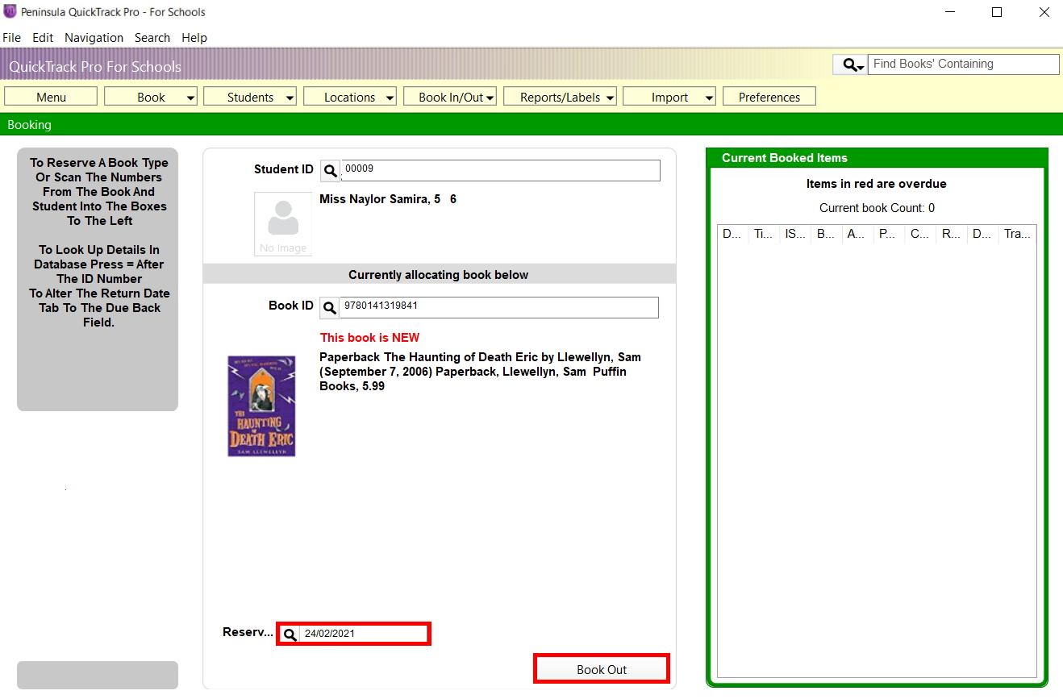Expand the Book In/Out dropdown arrow
Screen dimensions: 1063x699
pyautogui.click(x=490, y=98)
